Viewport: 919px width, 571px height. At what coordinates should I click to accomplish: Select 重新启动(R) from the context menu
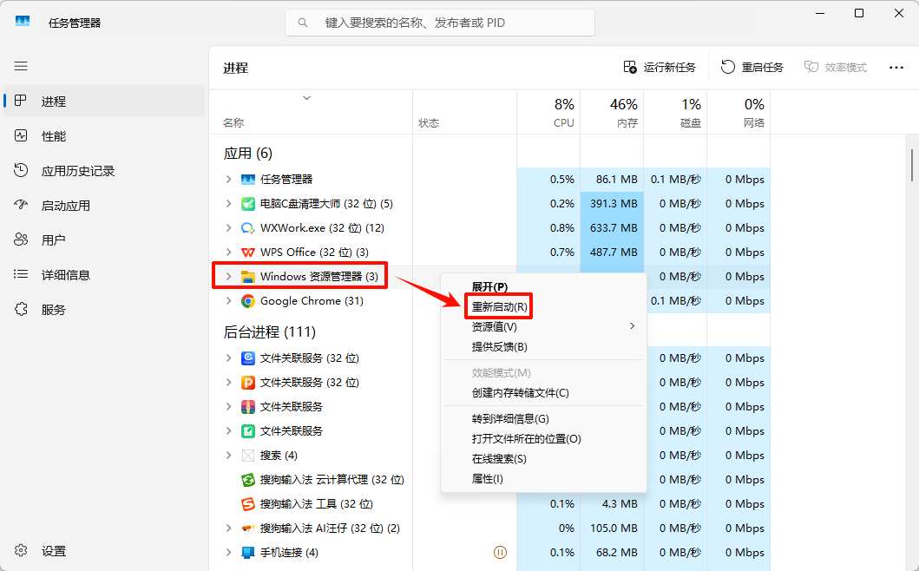click(x=499, y=306)
